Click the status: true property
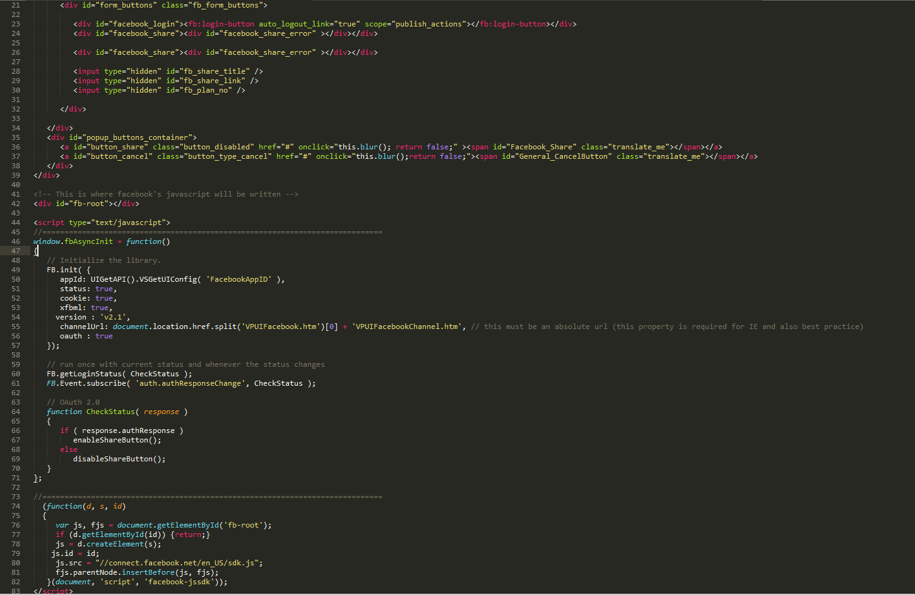 pos(88,289)
